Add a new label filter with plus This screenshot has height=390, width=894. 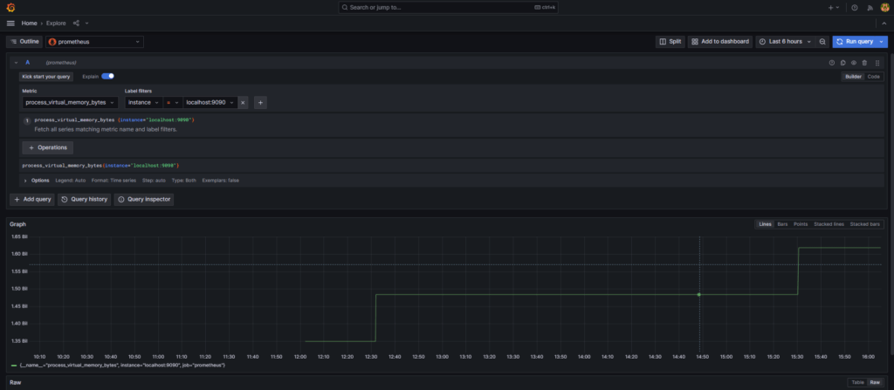click(260, 103)
